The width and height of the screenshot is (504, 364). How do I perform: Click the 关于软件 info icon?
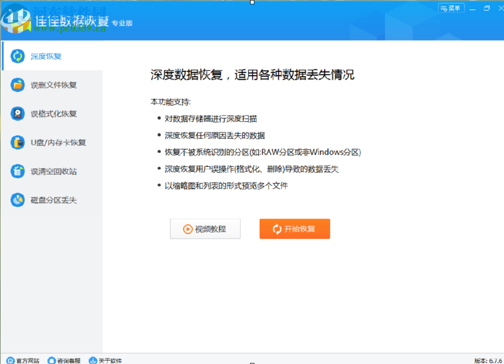pos(92,360)
